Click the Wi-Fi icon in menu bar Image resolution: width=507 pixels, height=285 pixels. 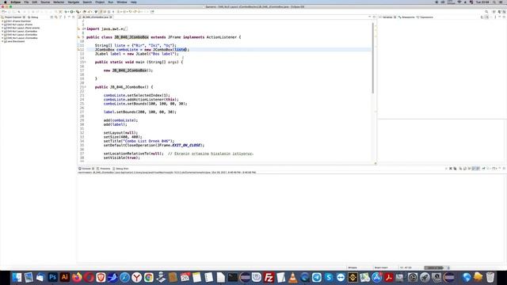pos(459,2)
